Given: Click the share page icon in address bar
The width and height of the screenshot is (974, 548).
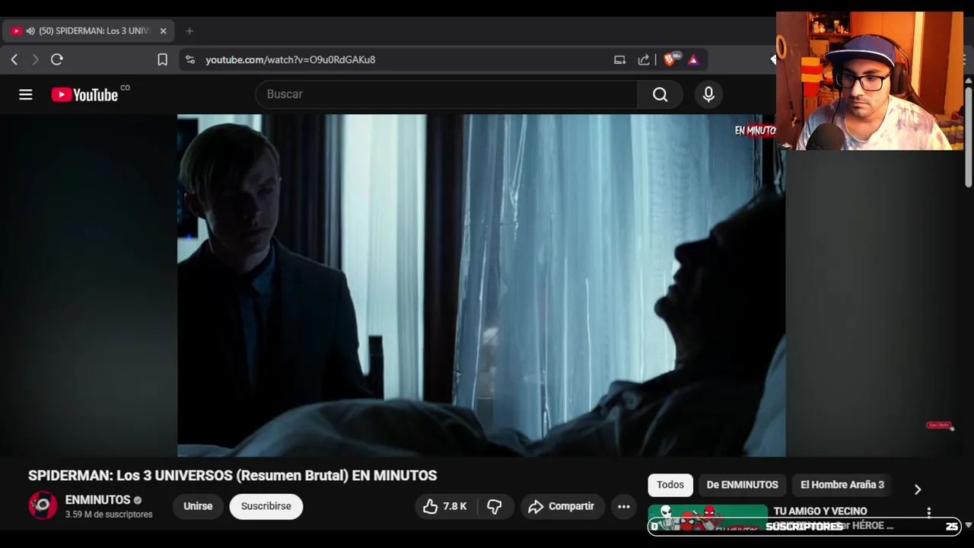Looking at the screenshot, I should coord(644,59).
